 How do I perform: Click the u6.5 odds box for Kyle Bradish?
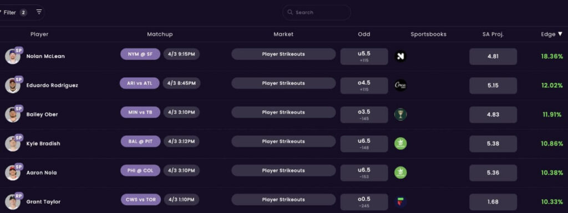tap(364, 144)
